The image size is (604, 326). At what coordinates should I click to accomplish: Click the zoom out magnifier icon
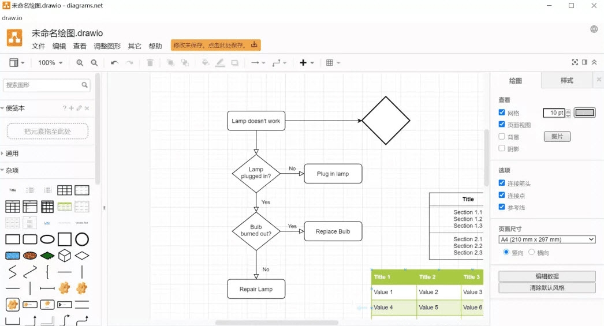click(x=94, y=63)
